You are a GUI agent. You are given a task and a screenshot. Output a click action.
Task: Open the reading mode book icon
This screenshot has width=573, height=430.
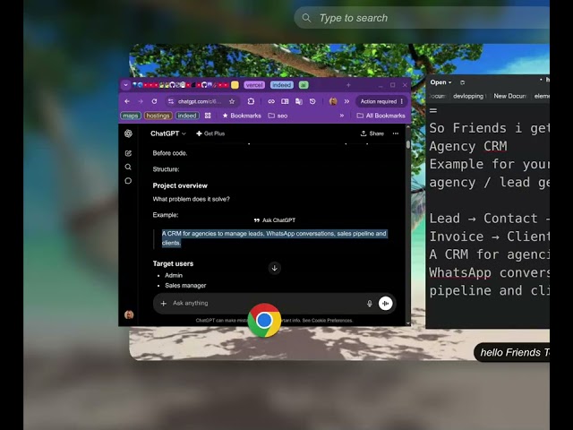click(285, 101)
